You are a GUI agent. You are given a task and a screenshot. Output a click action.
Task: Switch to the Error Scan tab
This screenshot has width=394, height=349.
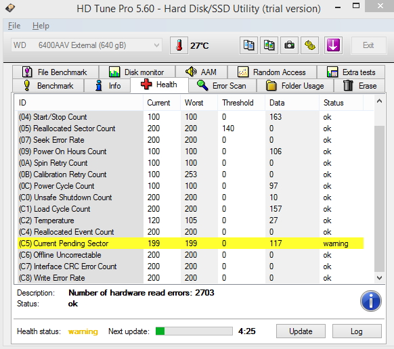click(222, 86)
